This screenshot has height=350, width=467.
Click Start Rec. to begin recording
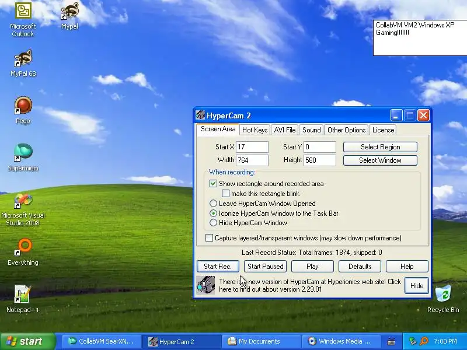pos(218,267)
